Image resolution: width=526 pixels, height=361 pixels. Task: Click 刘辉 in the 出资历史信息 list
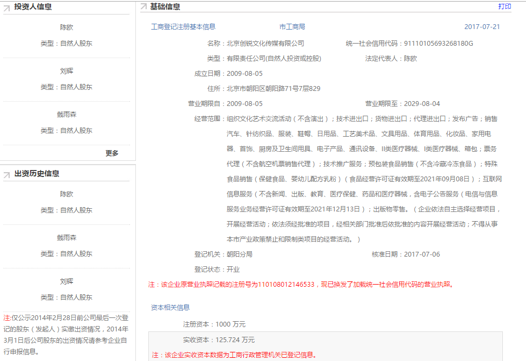67,281
